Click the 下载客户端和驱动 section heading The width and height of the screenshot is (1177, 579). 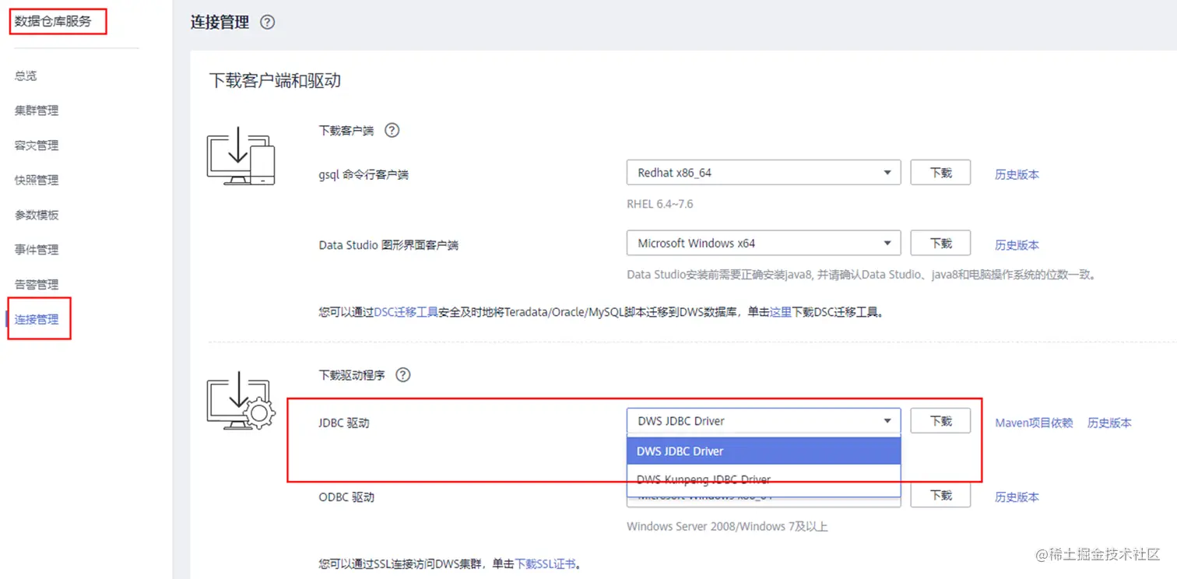275,80
